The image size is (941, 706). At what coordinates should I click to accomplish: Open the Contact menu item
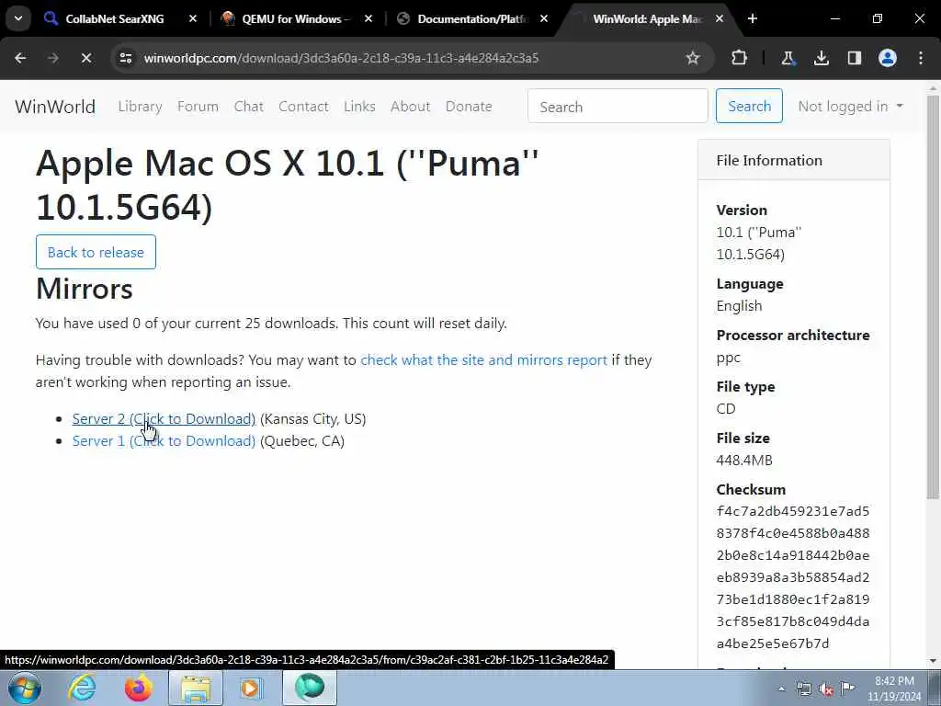click(x=303, y=107)
